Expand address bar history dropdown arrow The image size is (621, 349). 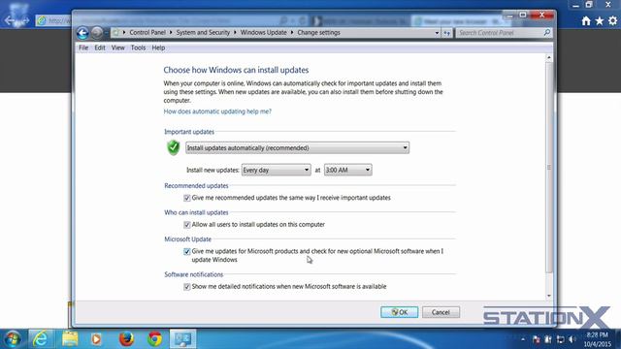[437, 33]
